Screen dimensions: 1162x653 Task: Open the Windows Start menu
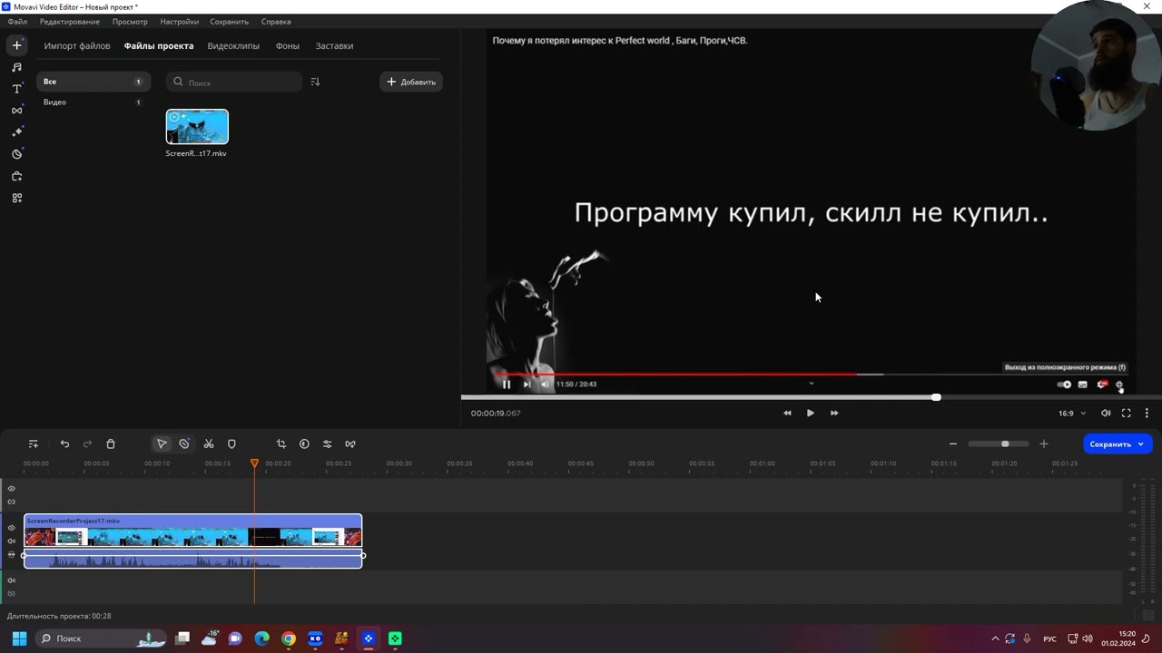click(19, 638)
